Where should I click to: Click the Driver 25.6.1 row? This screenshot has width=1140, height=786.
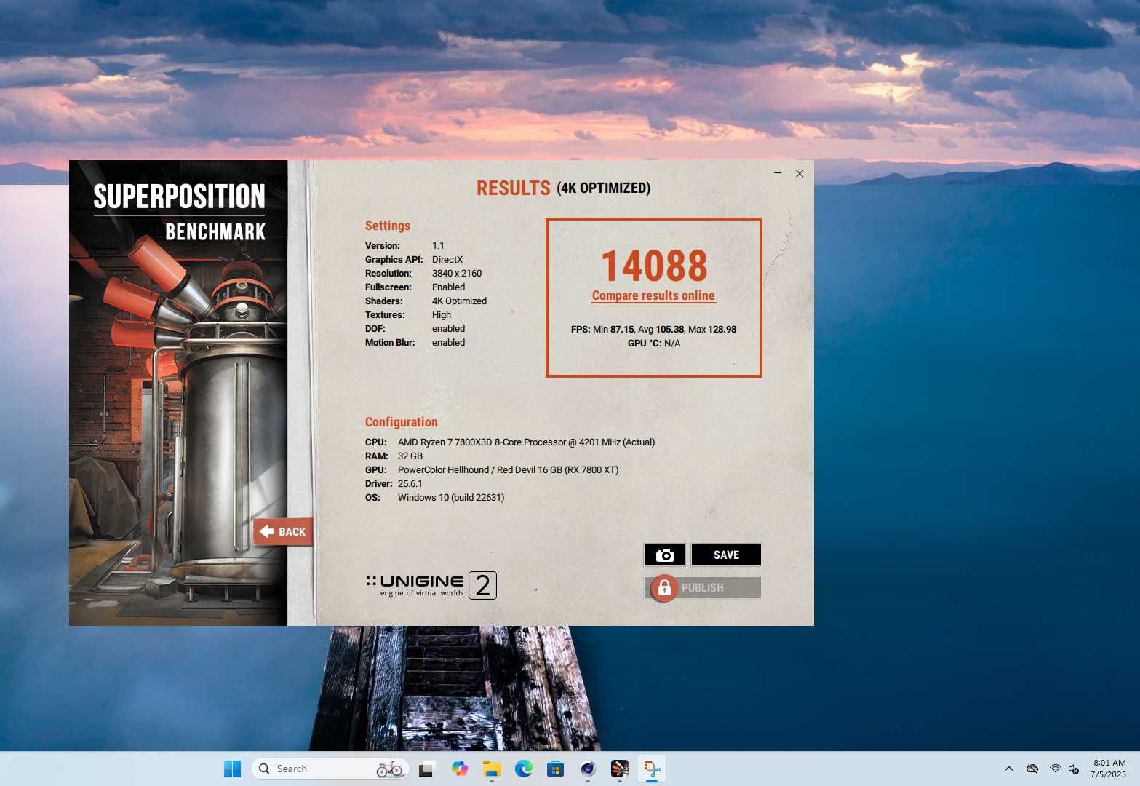[x=394, y=484]
